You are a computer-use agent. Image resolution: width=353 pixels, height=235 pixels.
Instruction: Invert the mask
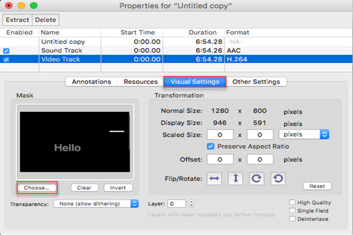(118, 188)
